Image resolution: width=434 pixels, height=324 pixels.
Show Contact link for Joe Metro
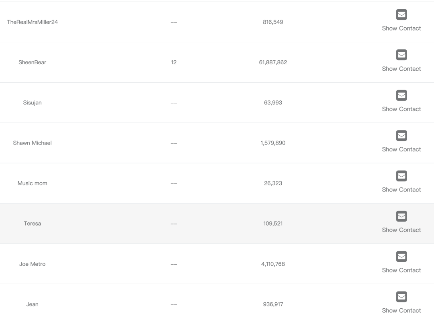[401, 270]
